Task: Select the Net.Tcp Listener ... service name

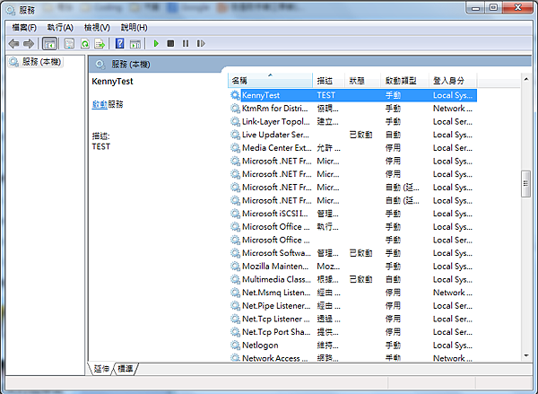Action: tap(276, 320)
